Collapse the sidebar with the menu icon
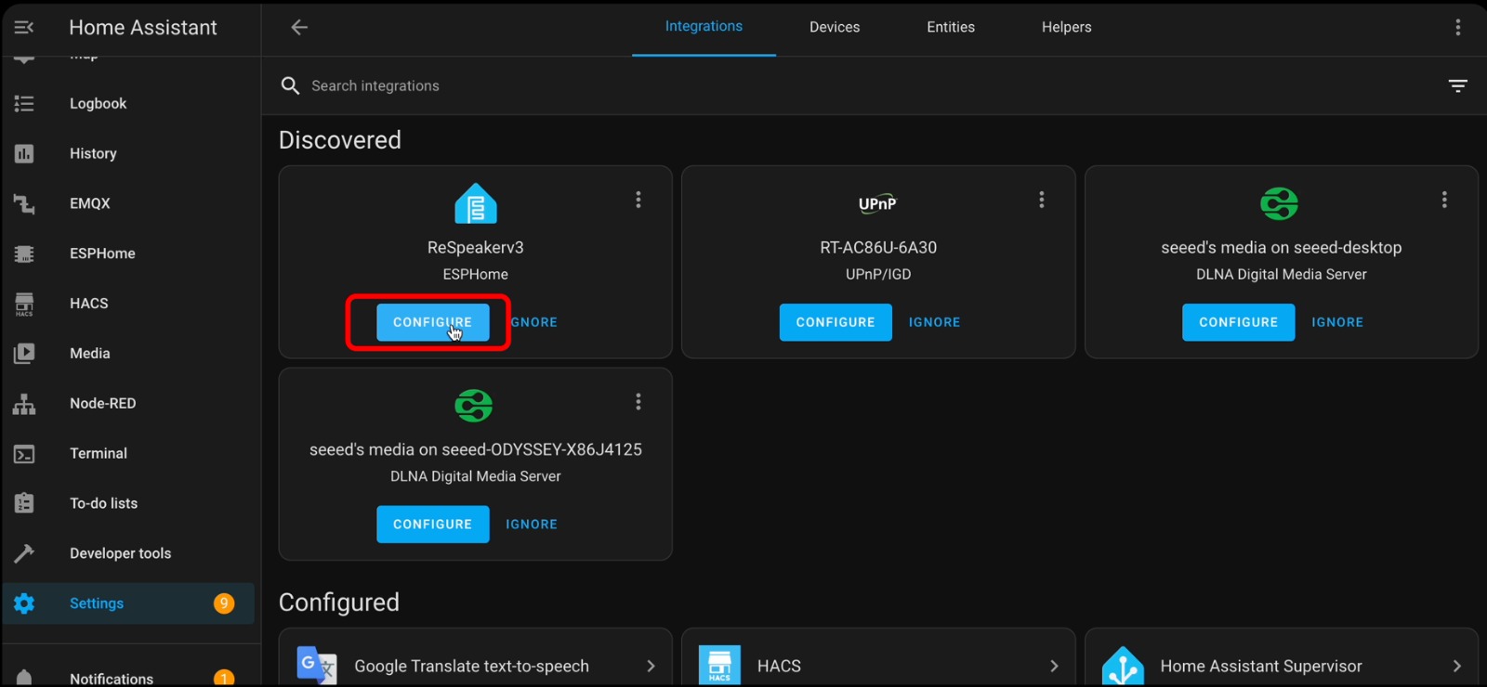 coord(24,28)
